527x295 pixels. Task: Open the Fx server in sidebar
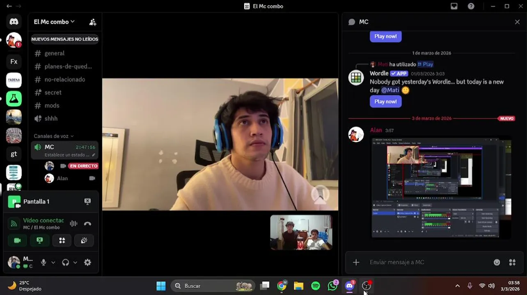pyautogui.click(x=14, y=61)
